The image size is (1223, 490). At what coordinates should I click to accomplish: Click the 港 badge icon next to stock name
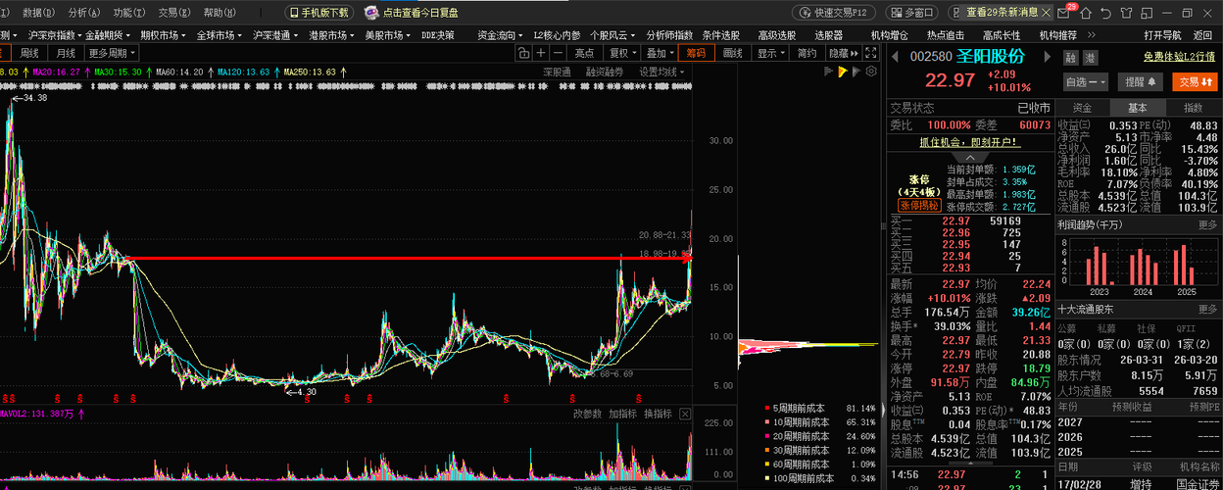click(x=1090, y=58)
